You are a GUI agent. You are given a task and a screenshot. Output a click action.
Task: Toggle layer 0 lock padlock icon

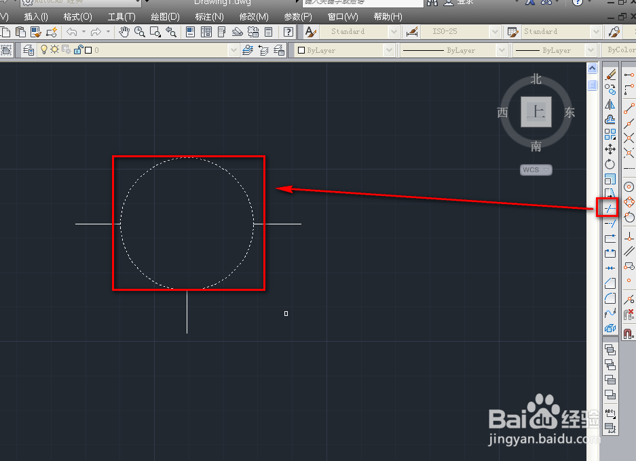click(78, 49)
